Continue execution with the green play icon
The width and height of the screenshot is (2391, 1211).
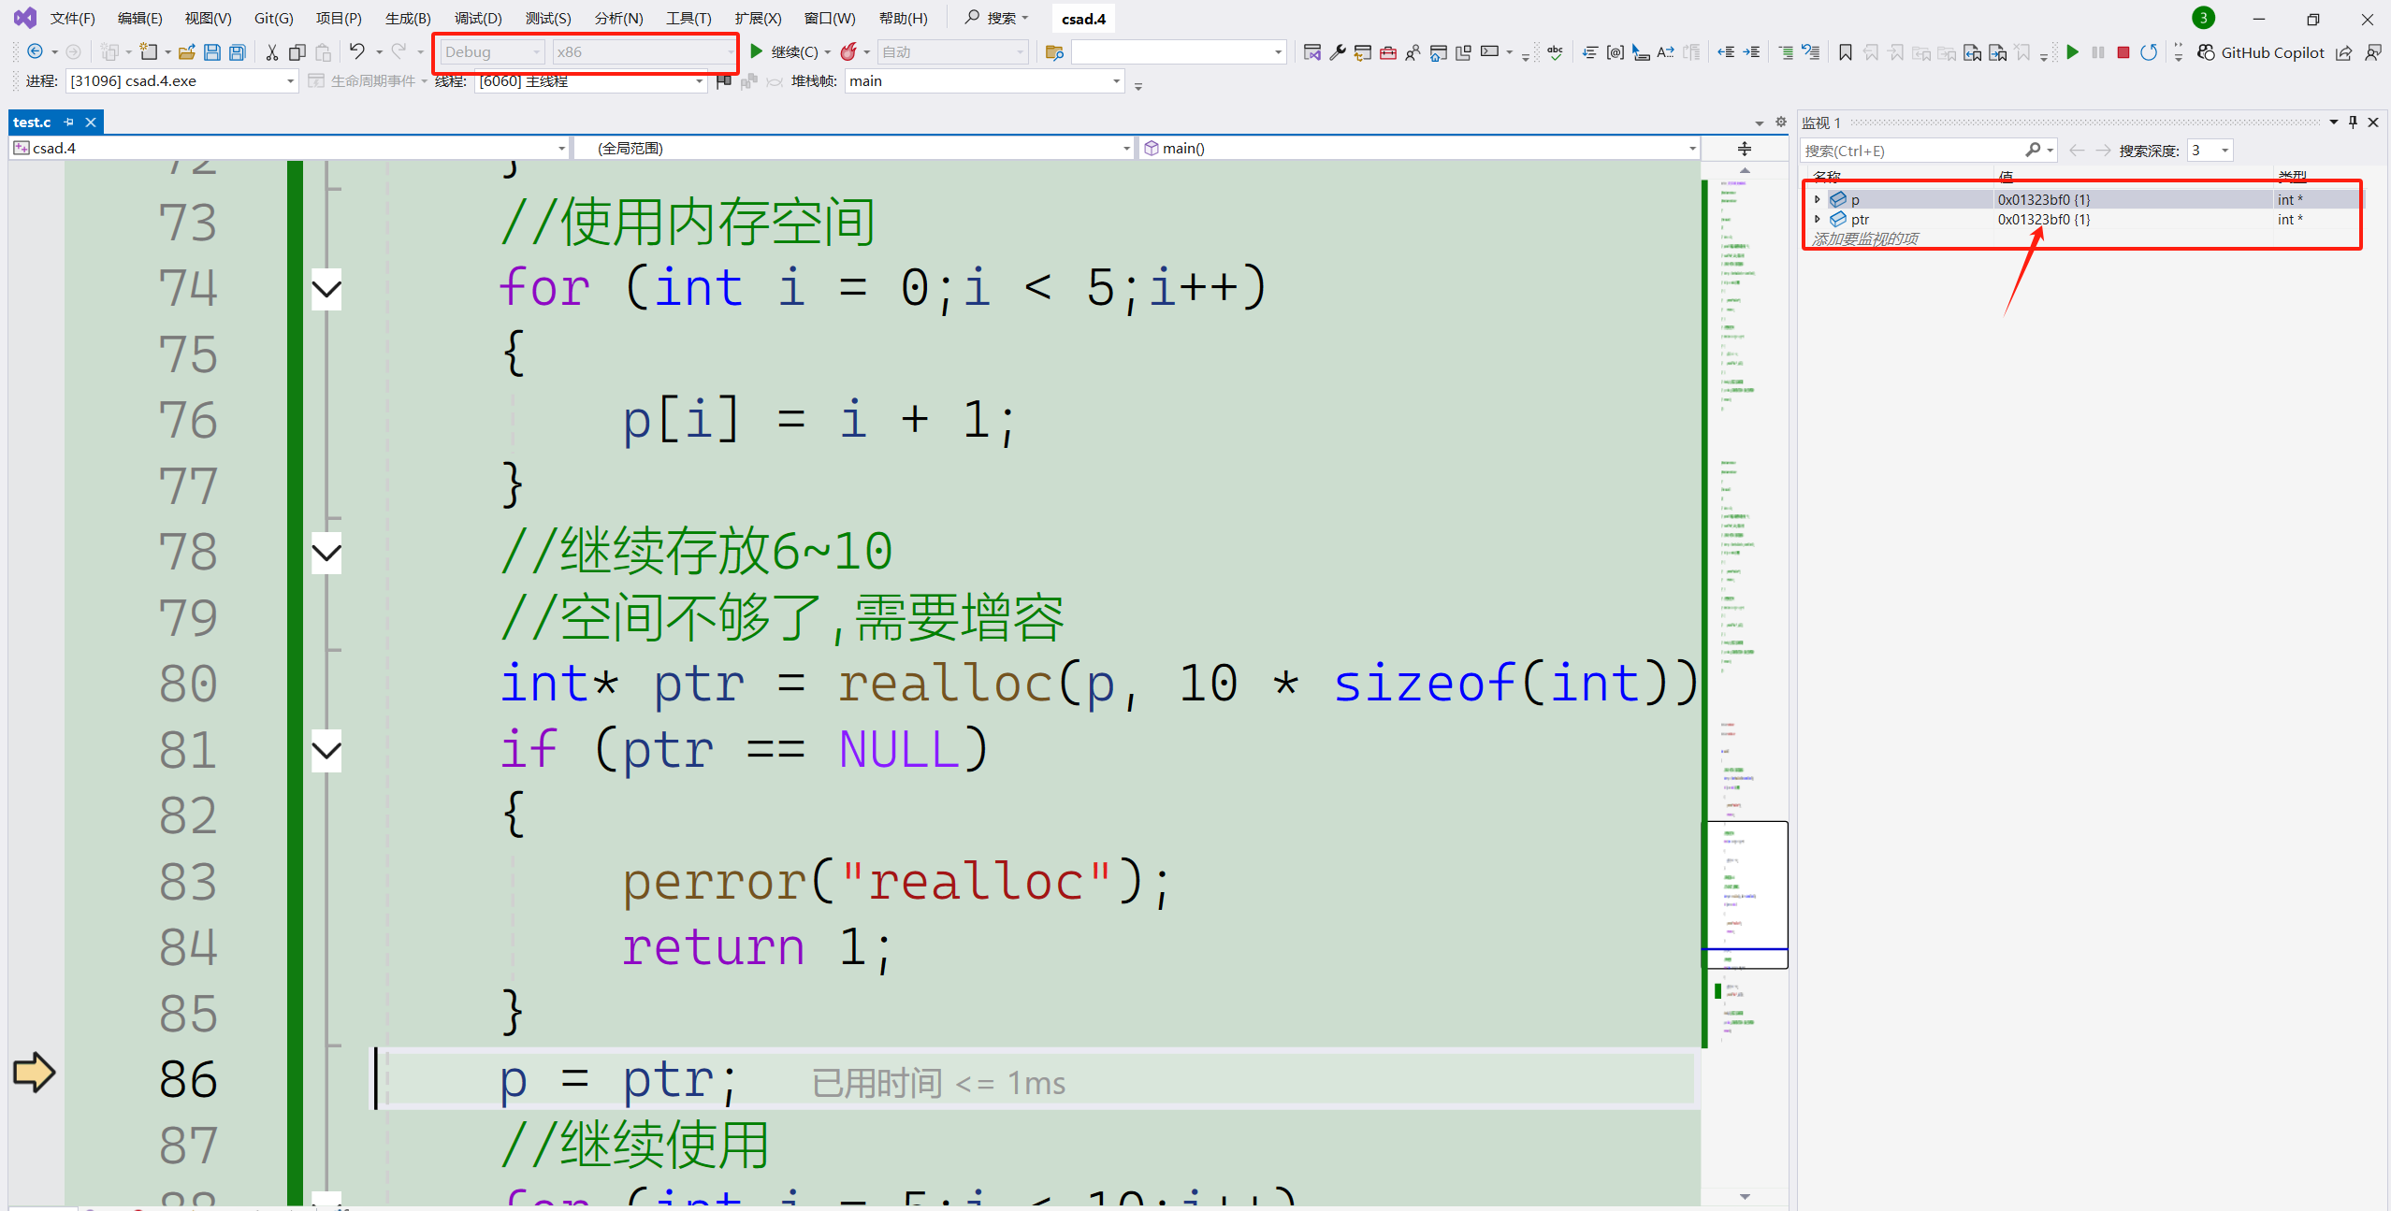2073,52
